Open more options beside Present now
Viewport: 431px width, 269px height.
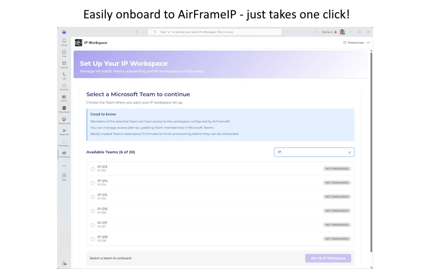(368, 43)
